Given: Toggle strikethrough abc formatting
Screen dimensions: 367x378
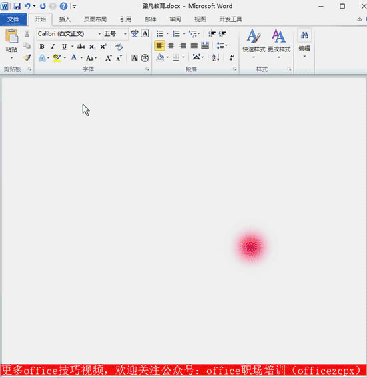Looking at the screenshot, I should (x=81, y=46).
